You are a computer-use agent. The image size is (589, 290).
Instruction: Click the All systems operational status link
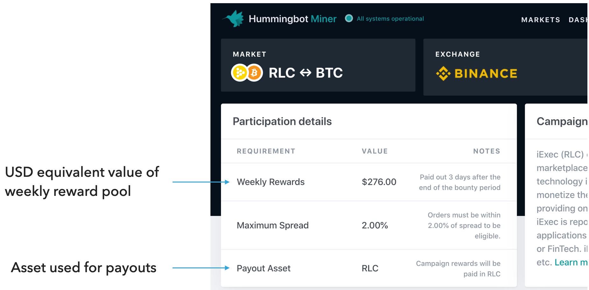(x=390, y=19)
